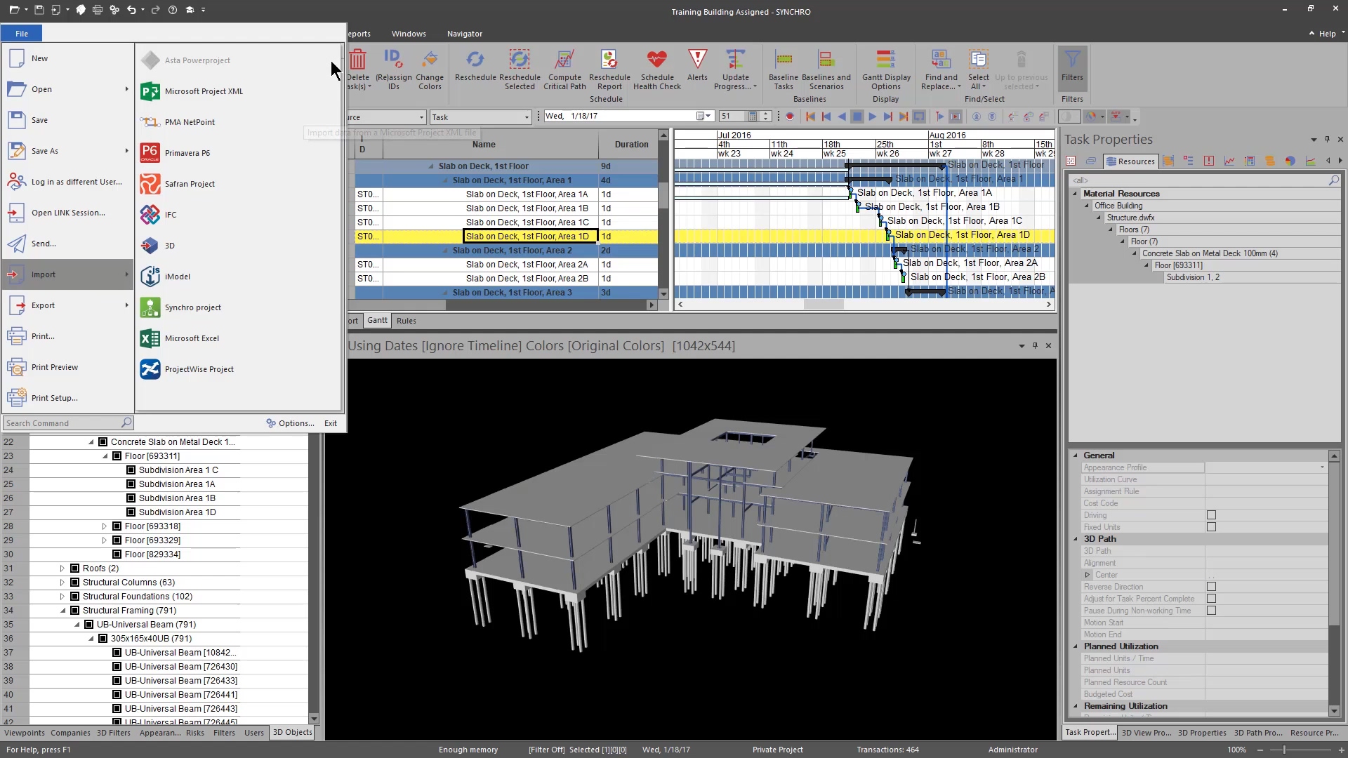Open the Filters panel
Image resolution: width=1348 pixels, height=758 pixels.
[x=1072, y=68]
